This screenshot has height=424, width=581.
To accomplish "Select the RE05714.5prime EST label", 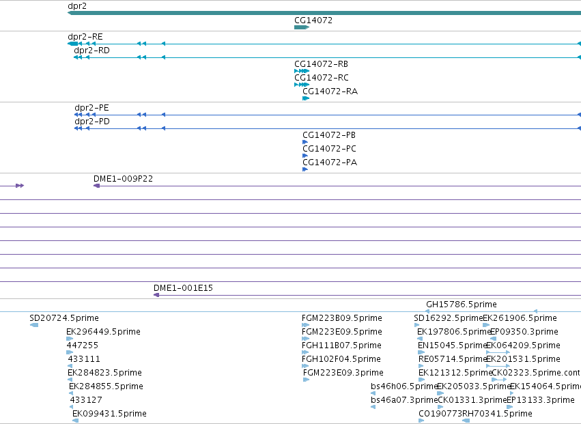I will tap(453, 359).
